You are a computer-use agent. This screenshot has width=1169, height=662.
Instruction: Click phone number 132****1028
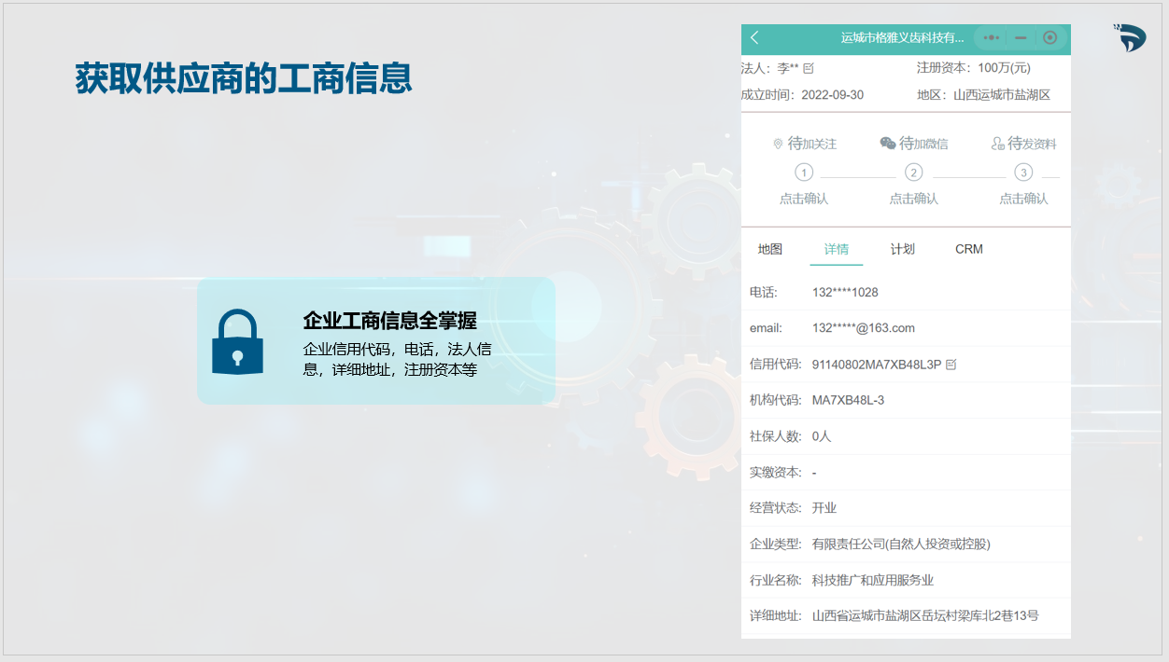pos(845,293)
